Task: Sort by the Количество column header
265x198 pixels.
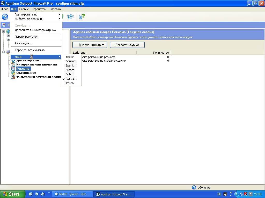Action: point(153,53)
